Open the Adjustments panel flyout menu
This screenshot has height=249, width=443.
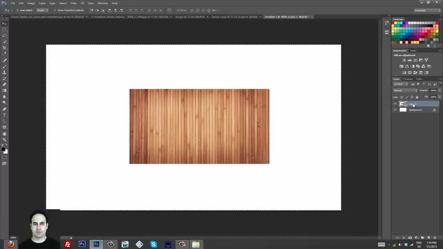440,51
